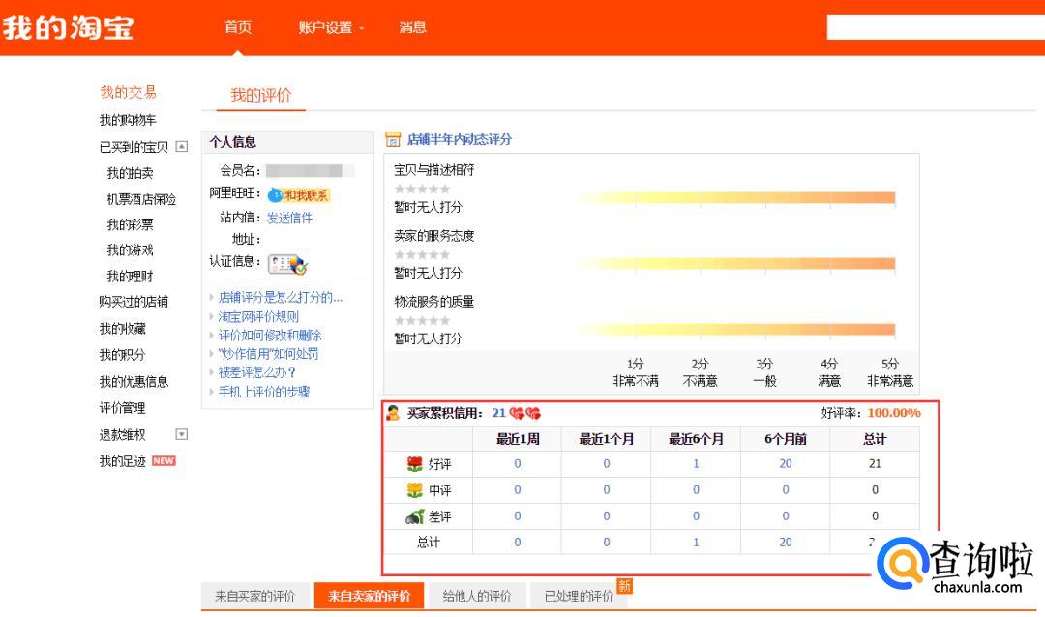
Task: Open 我的彩票 sidebar item
Action: [x=130, y=224]
